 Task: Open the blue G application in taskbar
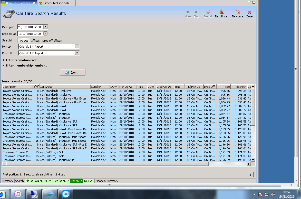pos(66,194)
